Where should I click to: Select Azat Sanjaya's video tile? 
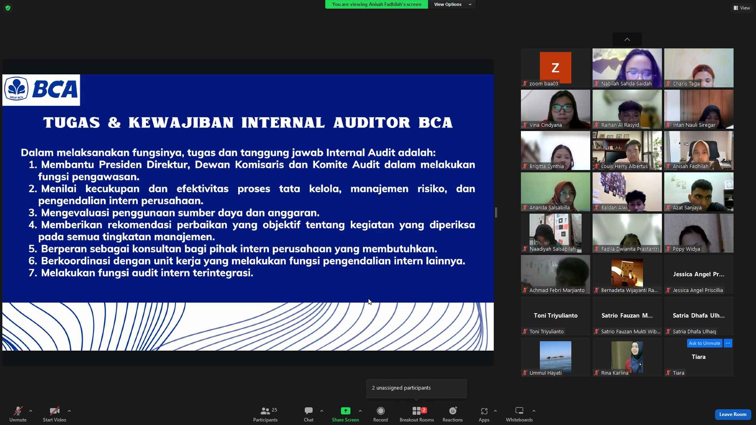[x=699, y=192]
